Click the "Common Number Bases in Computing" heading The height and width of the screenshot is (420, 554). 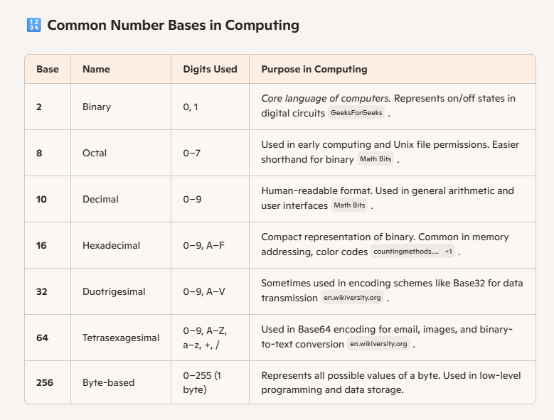point(173,26)
